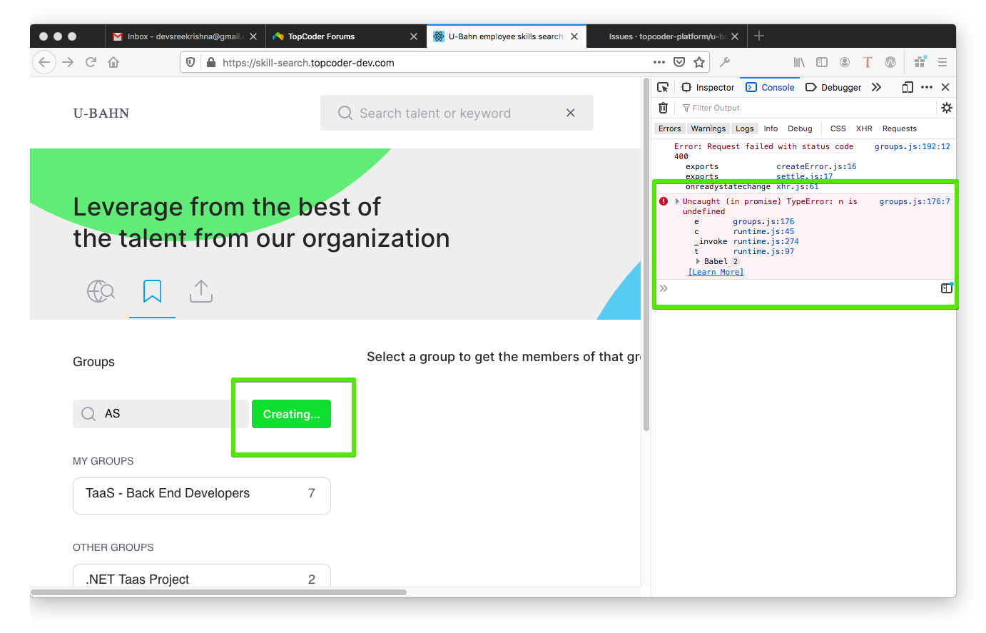
Task: Show more devtools tabs chevron
Action: point(877,87)
